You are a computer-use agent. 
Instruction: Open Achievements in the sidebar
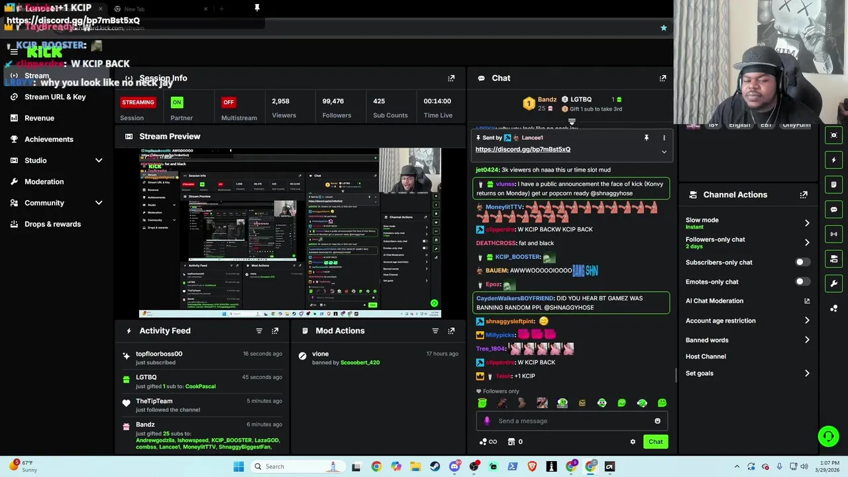point(48,139)
